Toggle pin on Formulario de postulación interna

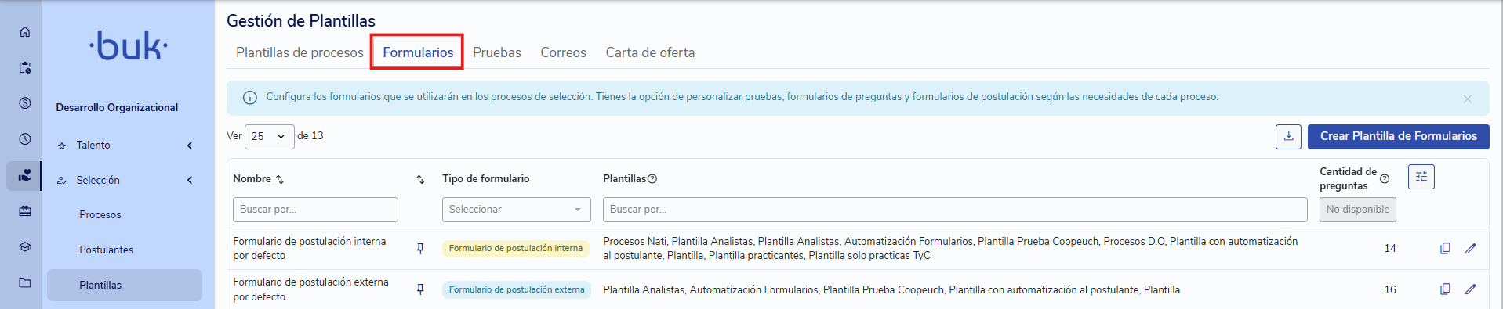(420, 248)
